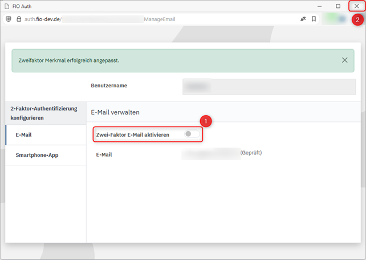Viewport: 366px width, 260px height.
Task: Click the E-Mail verwalten heading
Action: (x=115, y=113)
